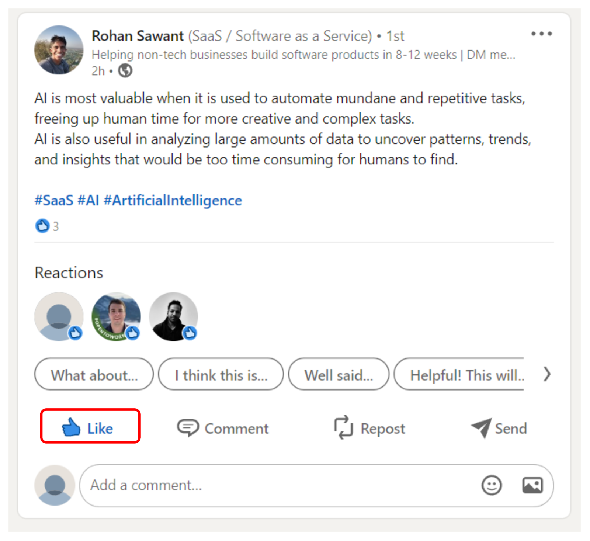This screenshot has width=590, height=541.
Task: Open the Reactions section heading
Action: pos(68,273)
